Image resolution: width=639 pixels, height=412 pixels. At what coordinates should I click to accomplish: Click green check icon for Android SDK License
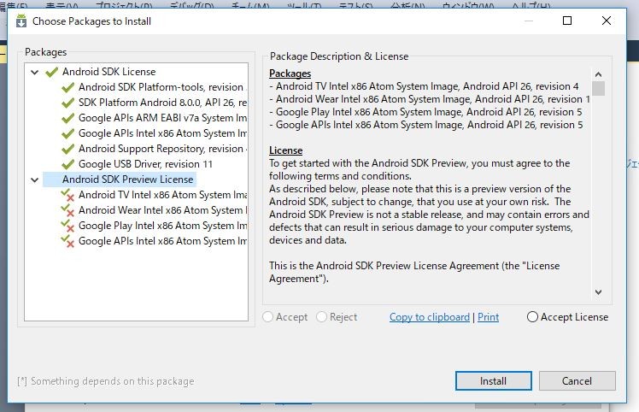[52, 72]
